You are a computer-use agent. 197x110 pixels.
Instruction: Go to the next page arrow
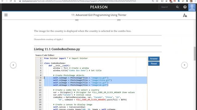point(184,65)
